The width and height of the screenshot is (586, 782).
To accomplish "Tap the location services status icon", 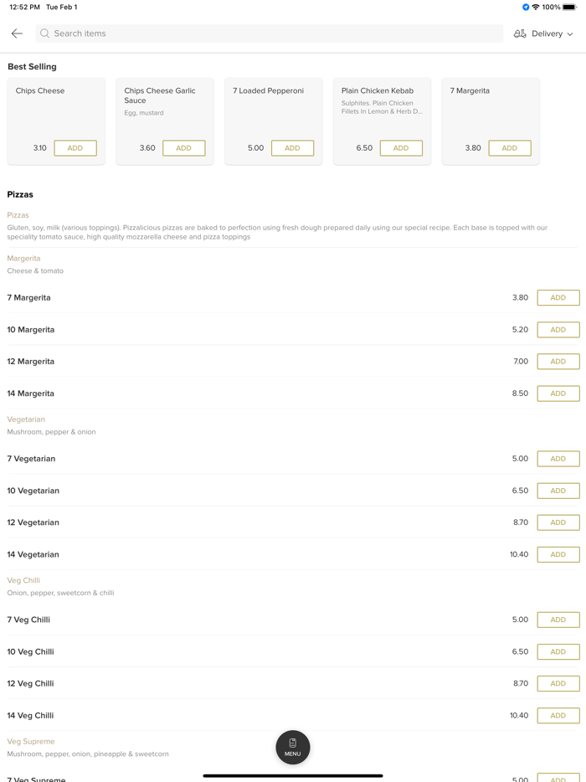I will pos(526,7).
